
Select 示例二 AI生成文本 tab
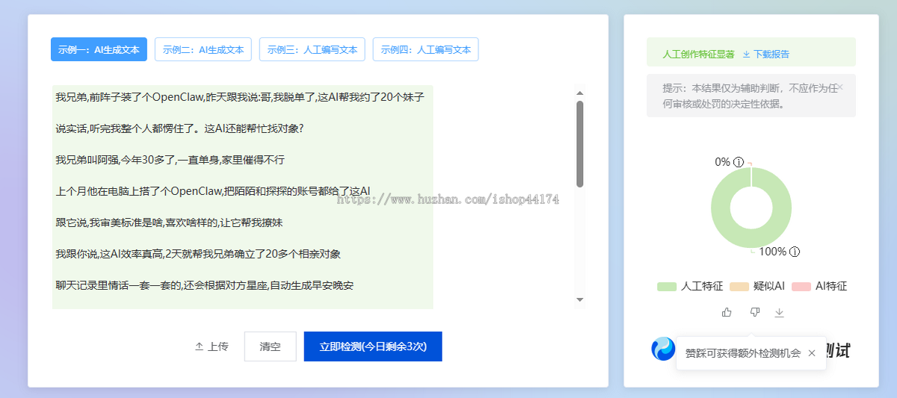pyautogui.click(x=203, y=49)
